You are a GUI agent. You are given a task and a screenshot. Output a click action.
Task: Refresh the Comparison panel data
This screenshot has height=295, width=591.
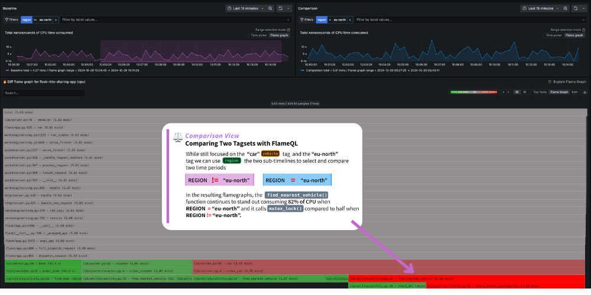point(574,9)
